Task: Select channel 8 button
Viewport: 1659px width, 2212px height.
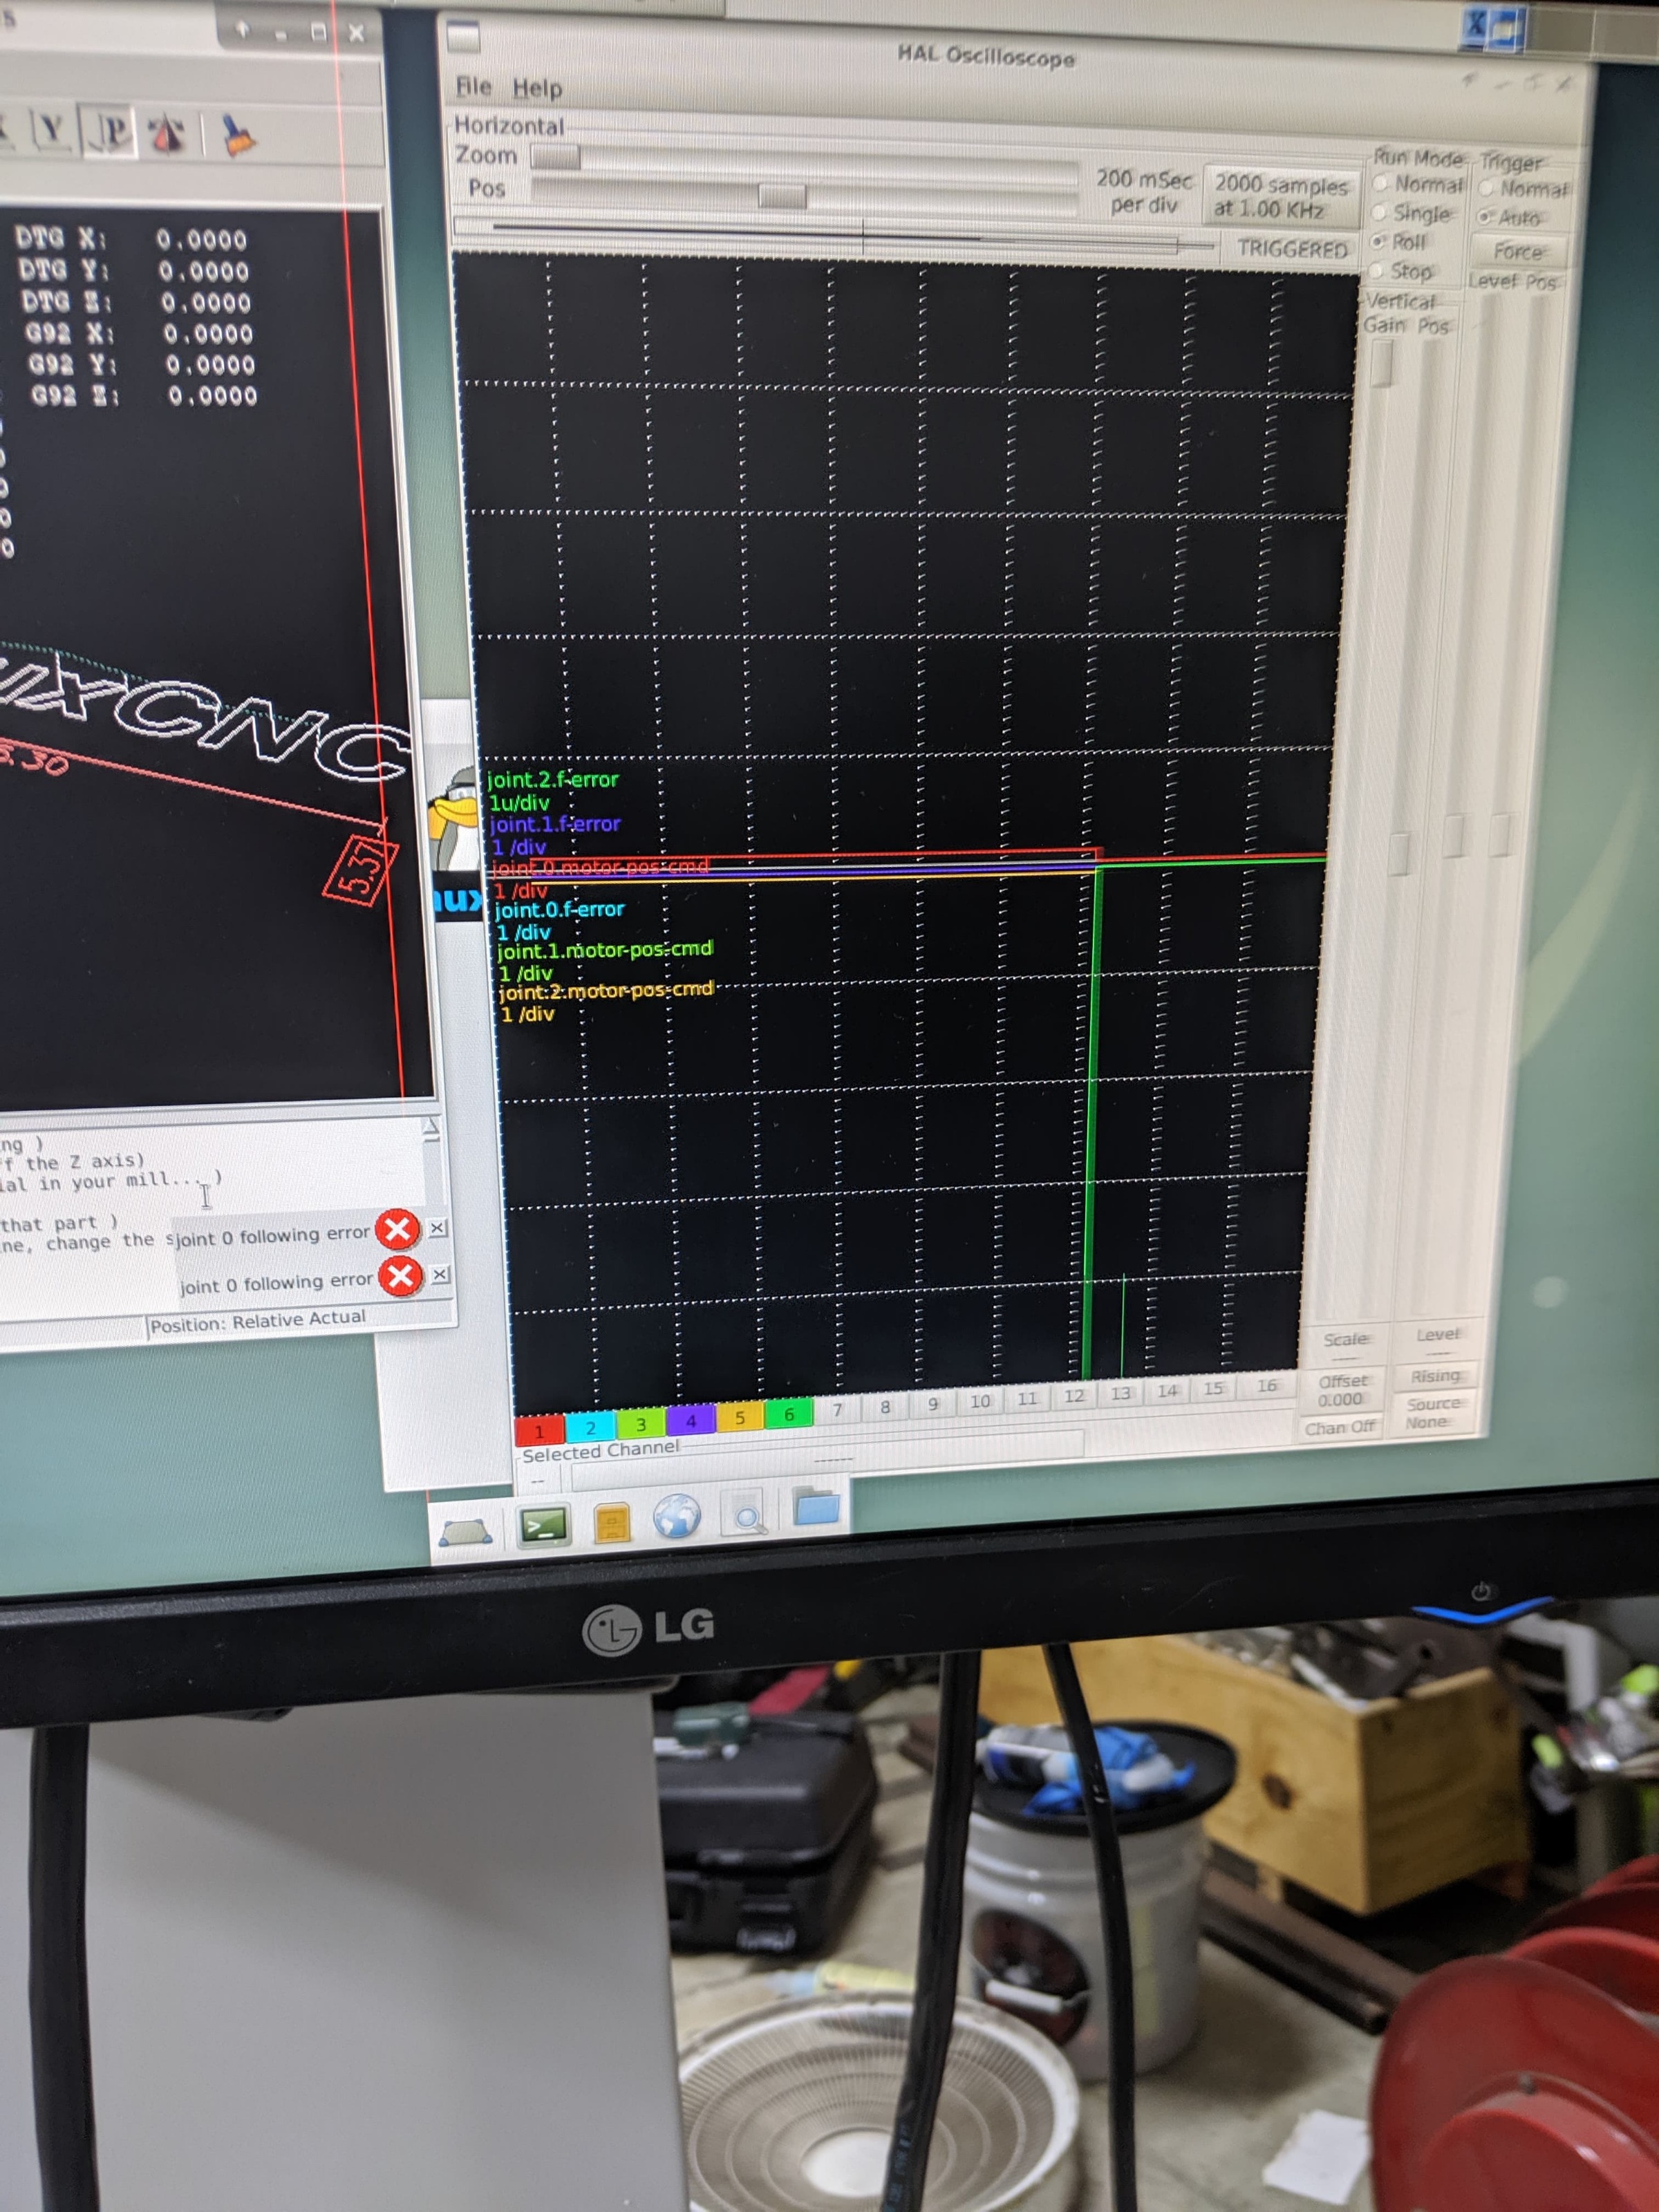Action: pos(885,1407)
